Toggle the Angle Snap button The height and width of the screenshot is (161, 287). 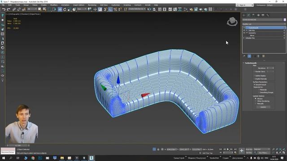[110, 9]
